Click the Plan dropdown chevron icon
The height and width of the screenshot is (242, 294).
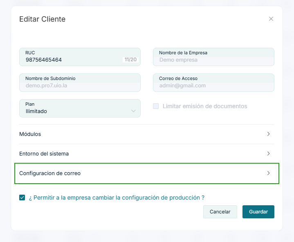[133, 111]
